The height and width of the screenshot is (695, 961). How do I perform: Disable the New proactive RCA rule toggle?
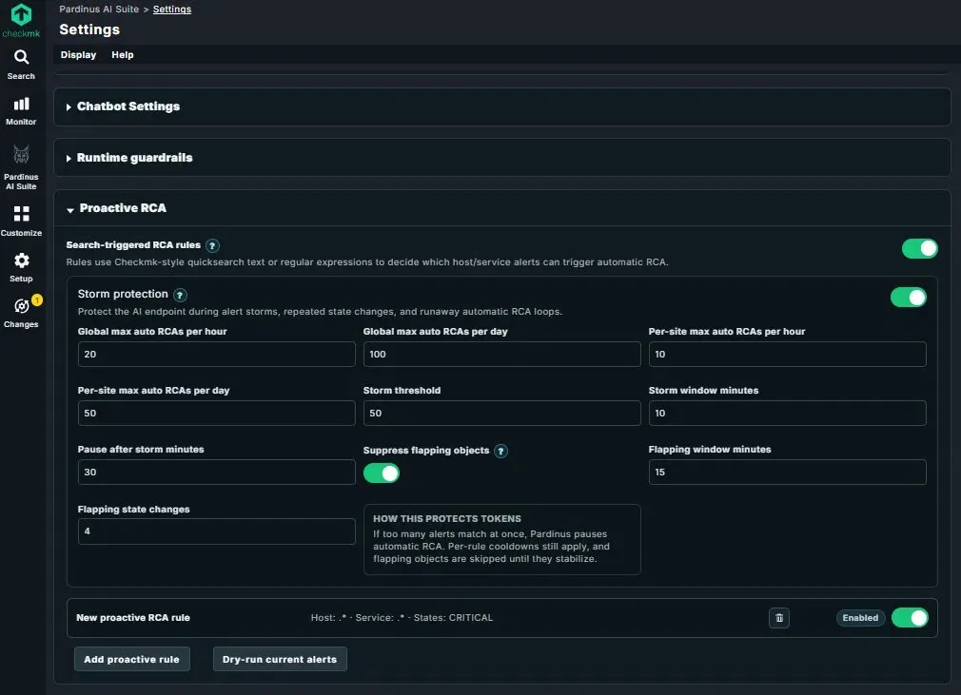[x=910, y=618]
